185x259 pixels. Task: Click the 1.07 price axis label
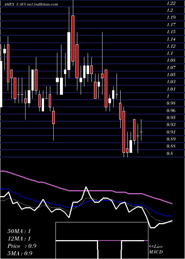[x=171, y=68]
